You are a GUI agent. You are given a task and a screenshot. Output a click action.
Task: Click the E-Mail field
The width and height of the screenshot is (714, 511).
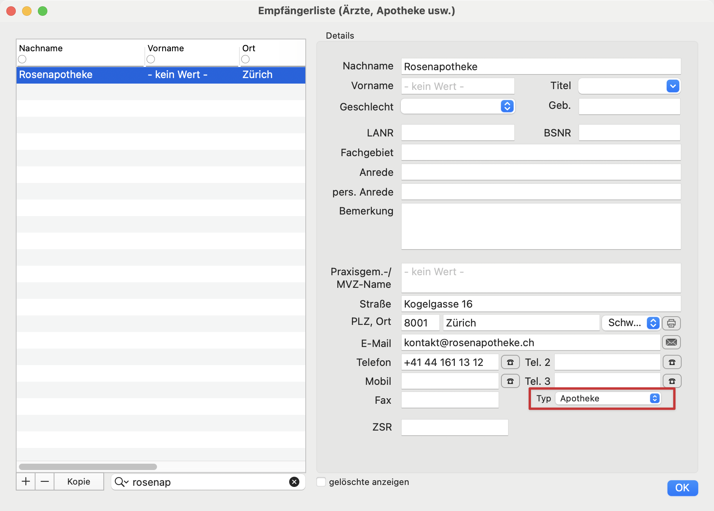pos(531,342)
